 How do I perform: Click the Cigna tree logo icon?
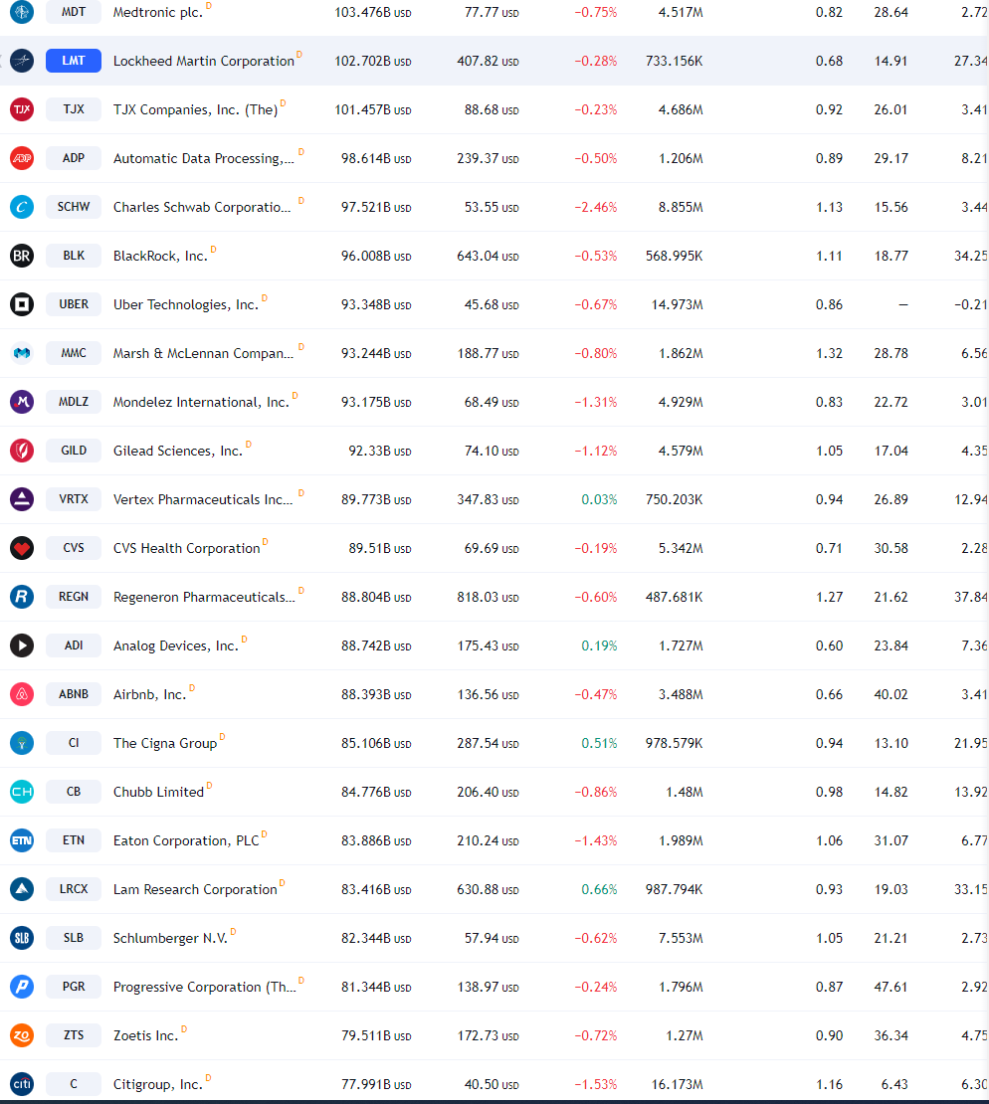click(x=22, y=743)
